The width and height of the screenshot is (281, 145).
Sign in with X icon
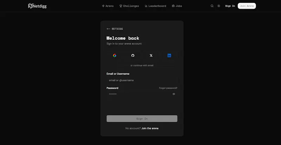[x=151, y=56]
